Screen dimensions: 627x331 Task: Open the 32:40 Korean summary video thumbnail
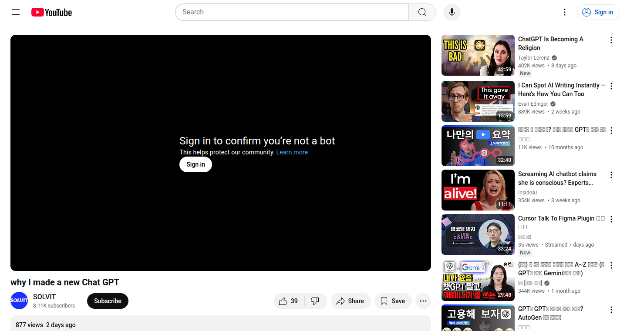pos(478,146)
